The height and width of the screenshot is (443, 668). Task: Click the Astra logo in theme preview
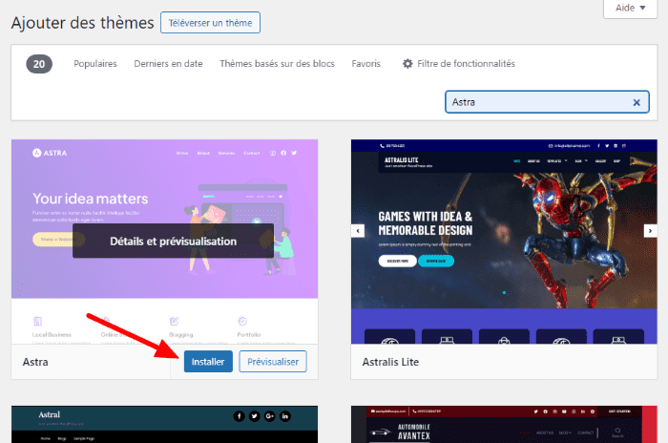tap(50, 153)
